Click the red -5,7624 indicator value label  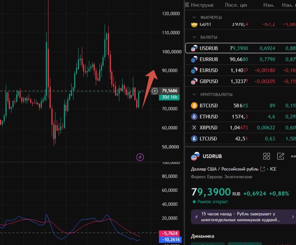[170, 233]
